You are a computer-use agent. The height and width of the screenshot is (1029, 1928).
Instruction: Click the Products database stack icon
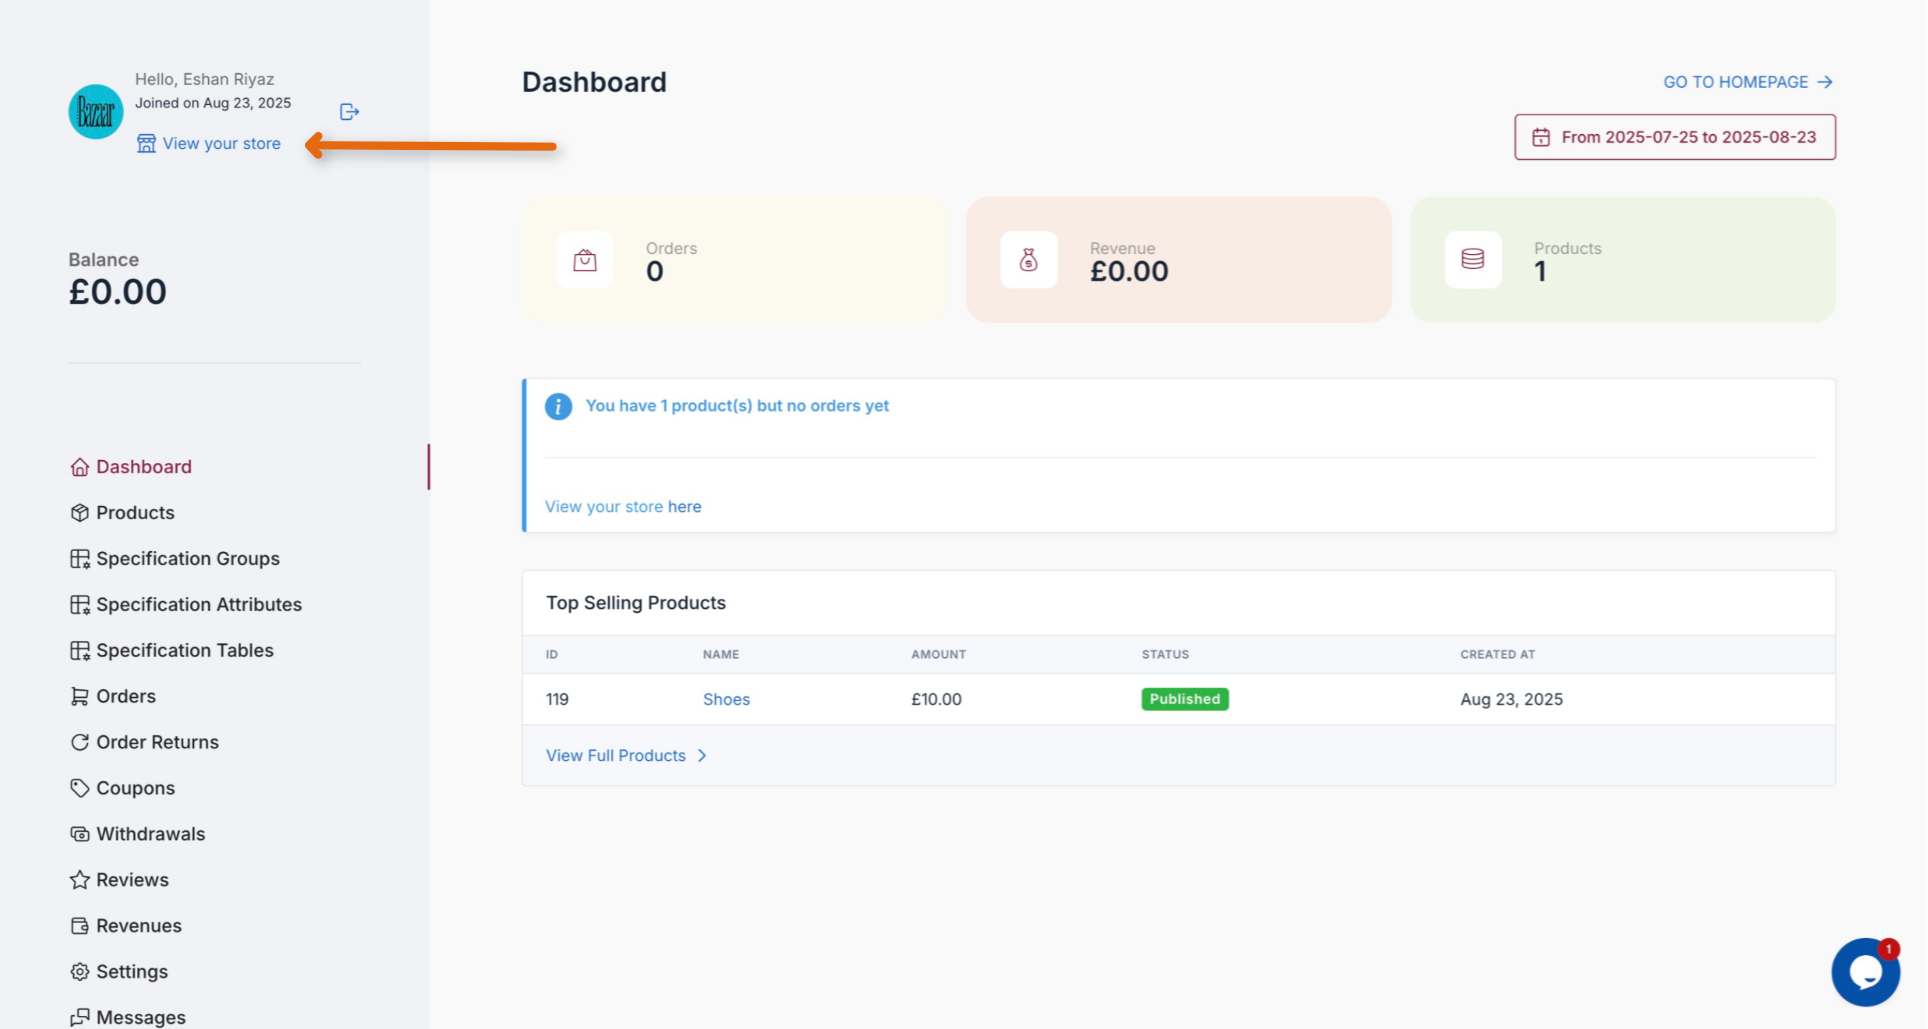point(1472,260)
